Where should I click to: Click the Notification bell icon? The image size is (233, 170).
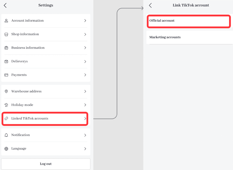6,135
